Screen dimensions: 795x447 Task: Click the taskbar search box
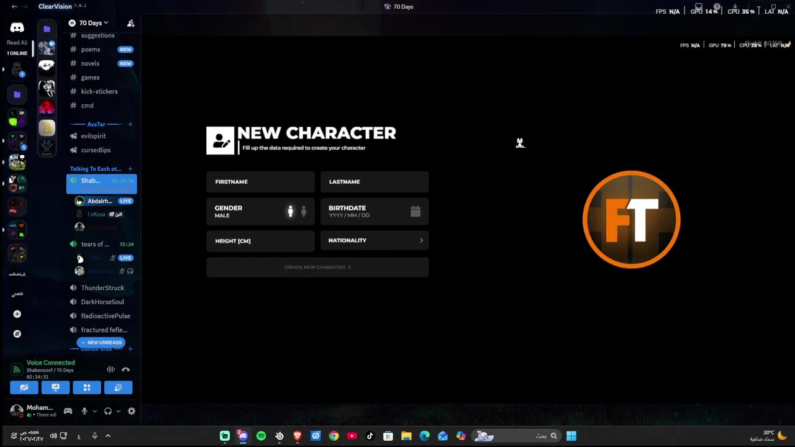(517, 436)
